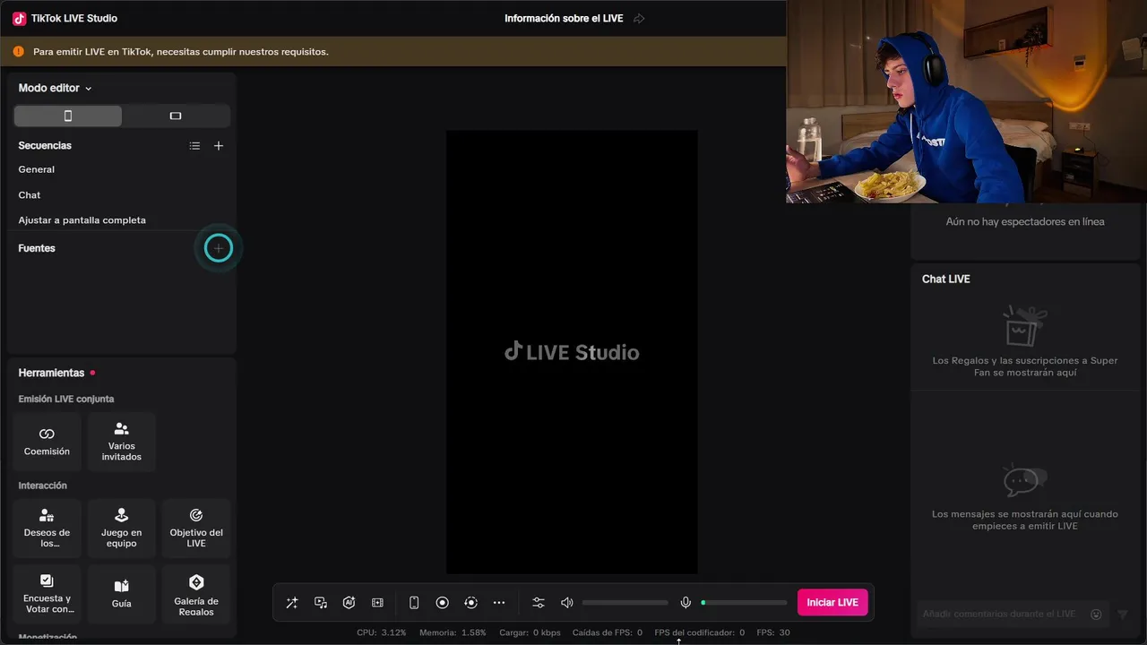Screen dimensions: 1147x645
Task: Click the Caídas de FPS readout
Action: 608,632
